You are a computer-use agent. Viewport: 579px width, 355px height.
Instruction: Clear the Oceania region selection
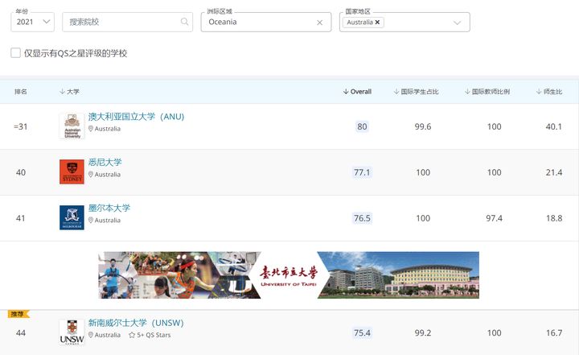tap(320, 23)
